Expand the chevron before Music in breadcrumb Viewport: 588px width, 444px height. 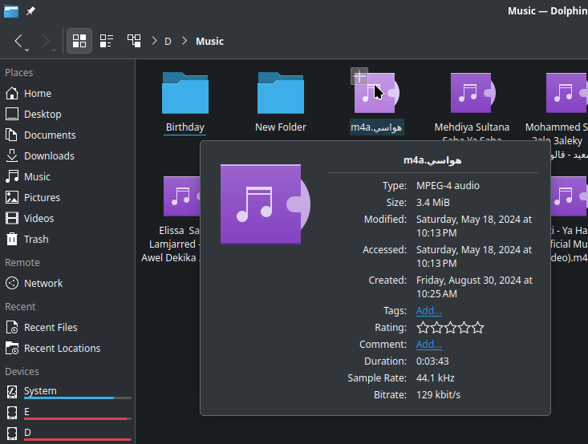pyautogui.click(x=185, y=41)
